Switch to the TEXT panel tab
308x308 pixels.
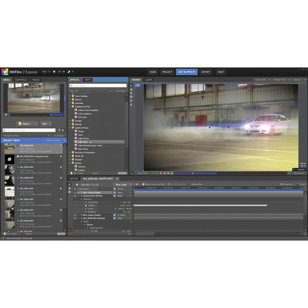(x=87, y=79)
